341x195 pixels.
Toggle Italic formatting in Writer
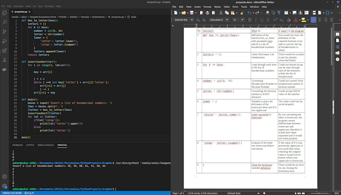coord(256,20)
